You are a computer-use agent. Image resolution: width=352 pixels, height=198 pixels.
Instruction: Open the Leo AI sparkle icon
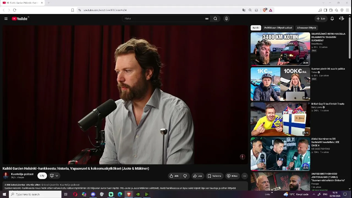click(x=336, y=10)
